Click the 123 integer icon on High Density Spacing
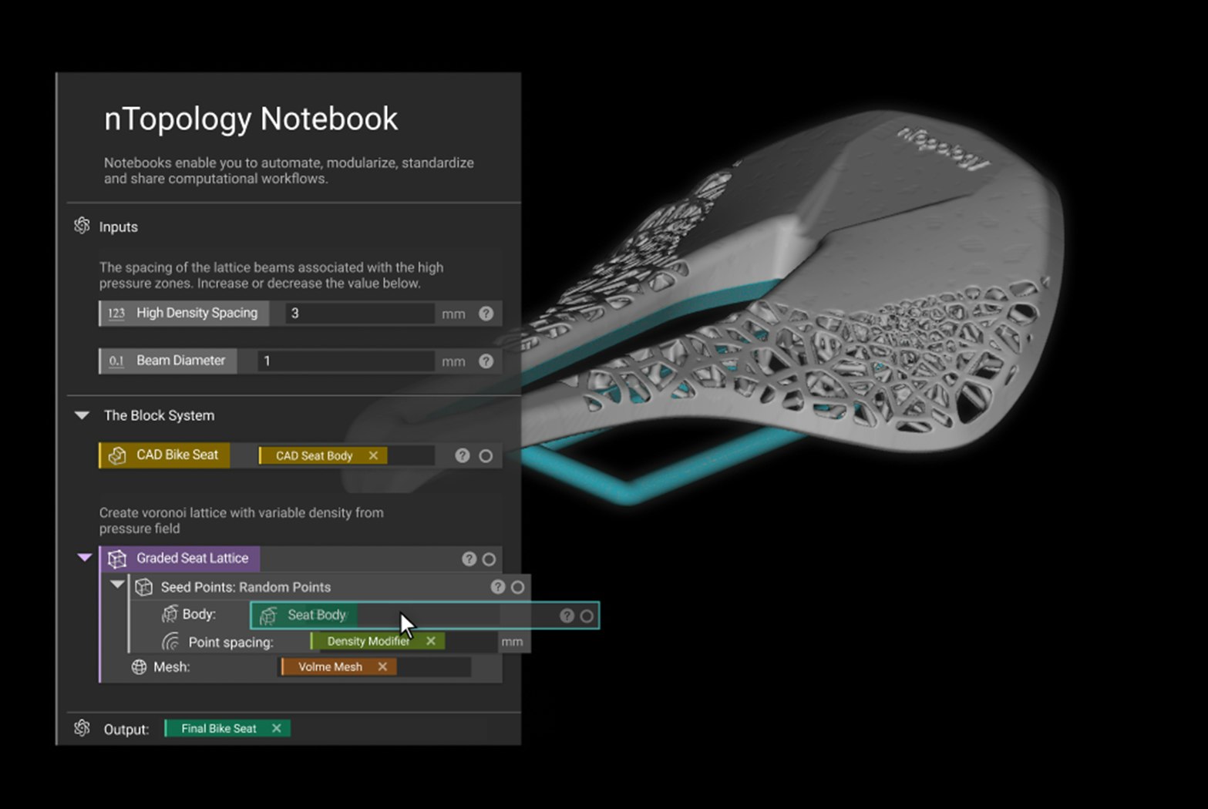This screenshot has height=809, width=1208. point(116,313)
